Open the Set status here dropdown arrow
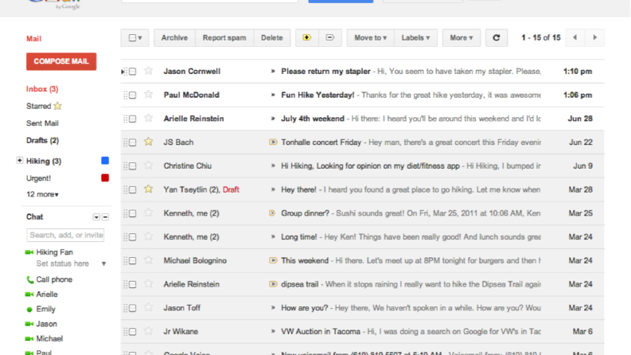The width and height of the screenshot is (631, 355). click(103, 264)
